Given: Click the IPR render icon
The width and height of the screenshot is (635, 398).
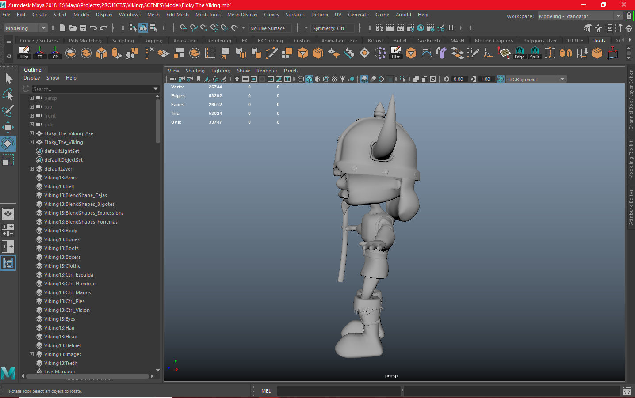Looking at the screenshot, I should click(400, 28).
